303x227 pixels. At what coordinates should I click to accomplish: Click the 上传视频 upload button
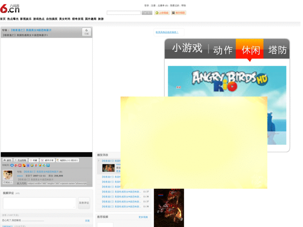click(162, 13)
